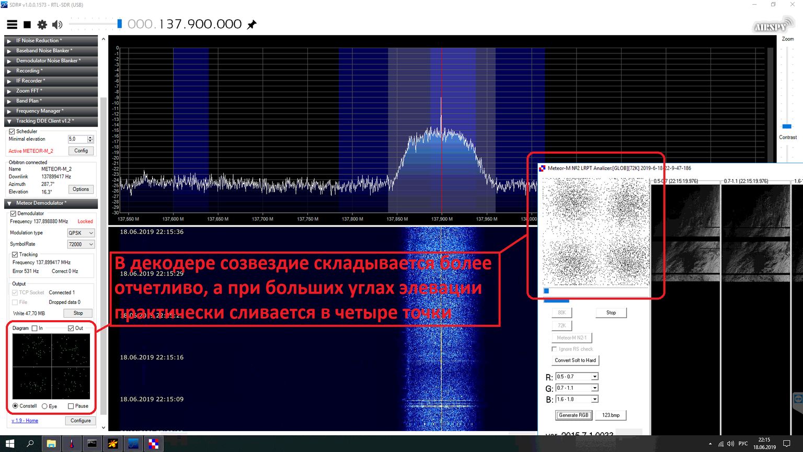Click the Stop button under Output
The width and height of the screenshot is (803, 452).
coord(78,313)
